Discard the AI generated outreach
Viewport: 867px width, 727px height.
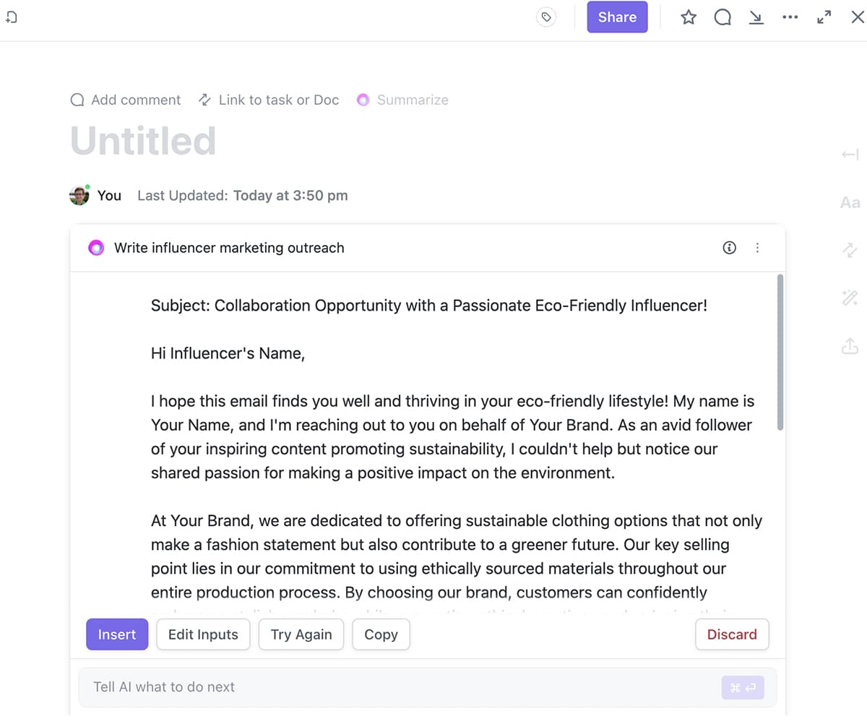click(x=732, y=634)
